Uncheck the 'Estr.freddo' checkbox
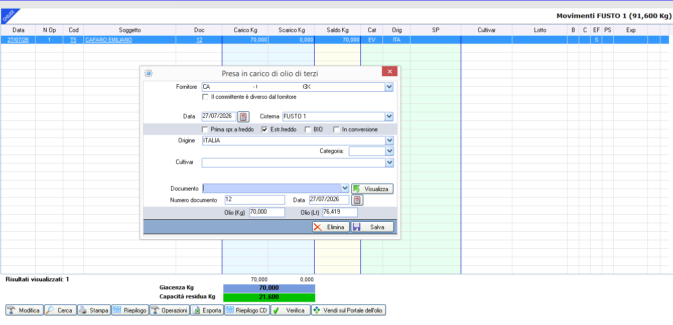The image size is (673, 325). click(265, 129)
